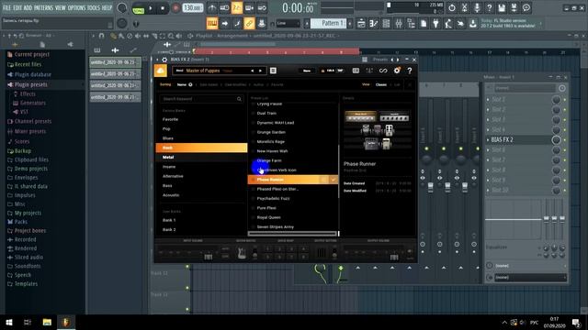Toggle the highlighted link mode toolbar button
This screenshot has width=588, height=330.
(x=249, y=24)
